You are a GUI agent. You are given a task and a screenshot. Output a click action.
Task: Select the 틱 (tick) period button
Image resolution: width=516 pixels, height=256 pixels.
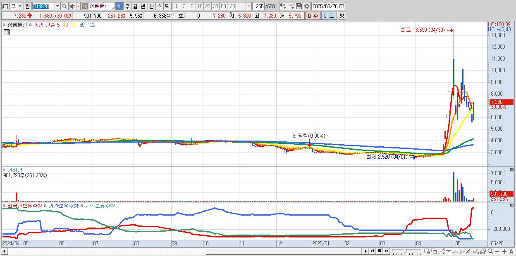[167, 6]
